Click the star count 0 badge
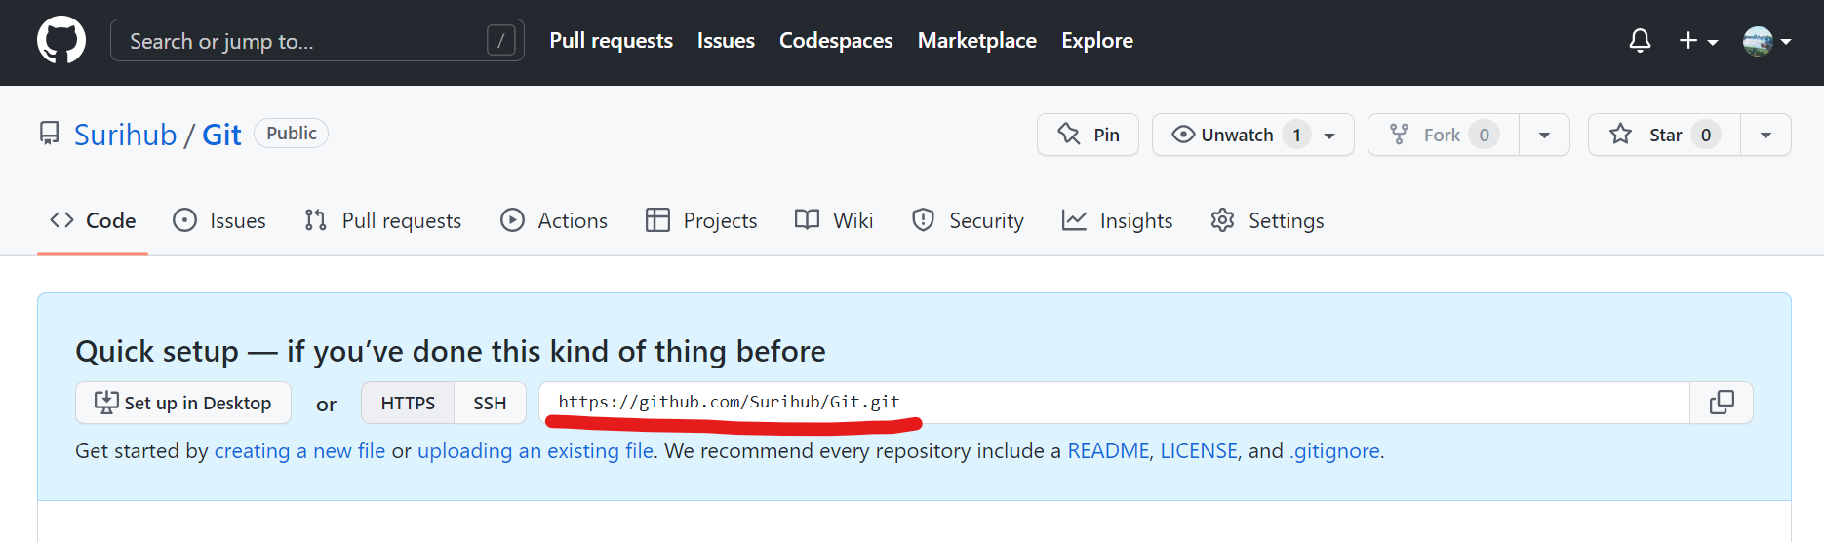The width and height of the screenshot is (1824, 542). click(x=1705, y=135)
